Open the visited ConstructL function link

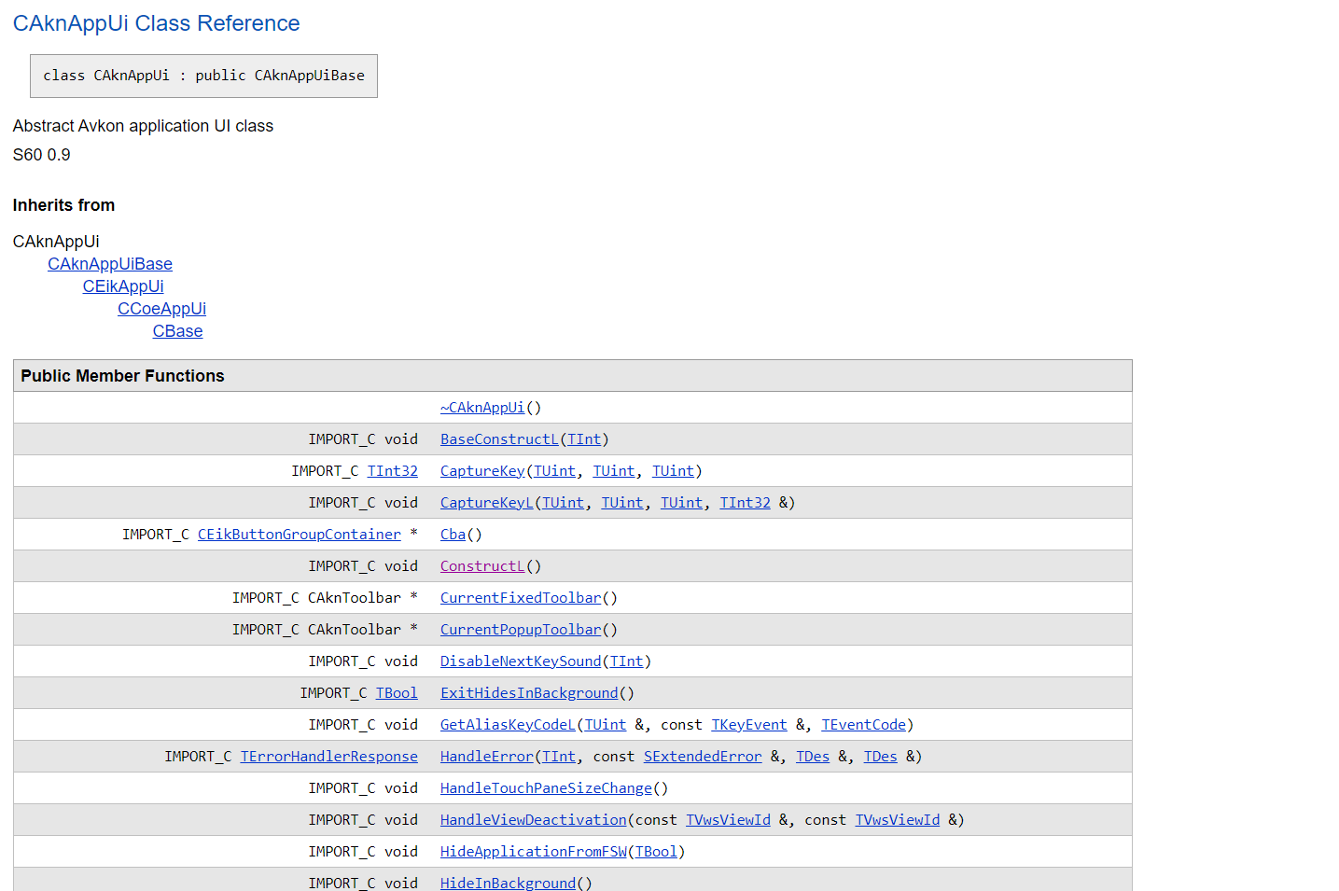482,566
